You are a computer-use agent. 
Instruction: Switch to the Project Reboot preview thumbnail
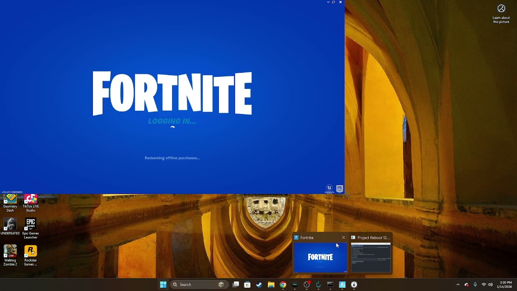pyautogui.click(x=371, y=257)
